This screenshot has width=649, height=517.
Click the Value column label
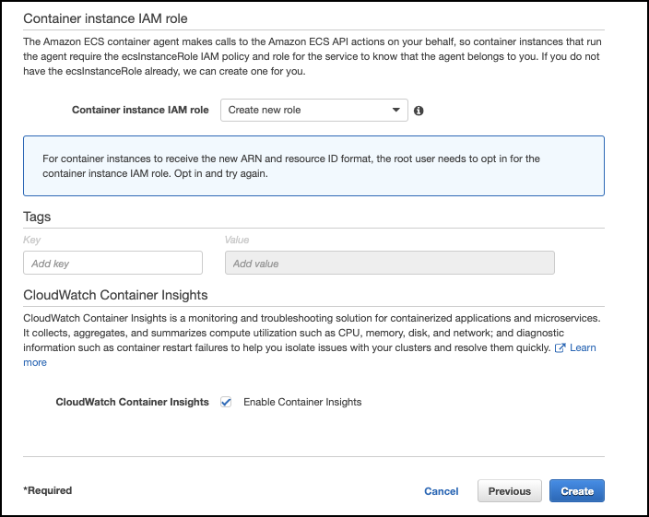237,240
